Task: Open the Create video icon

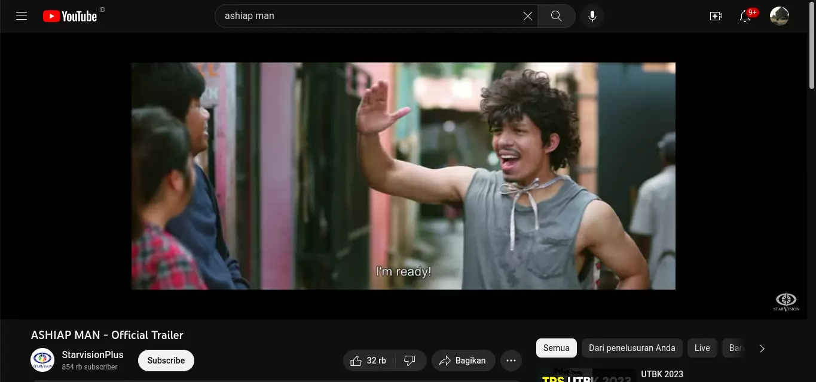Action: coord(716,16)
